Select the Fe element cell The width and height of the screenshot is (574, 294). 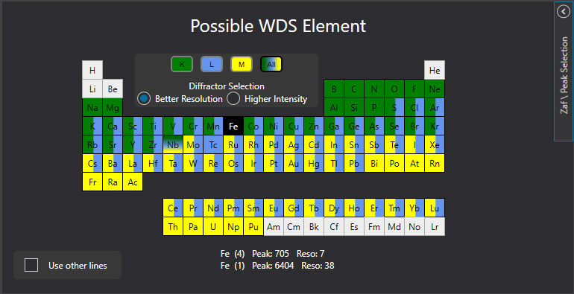point(233,126)
